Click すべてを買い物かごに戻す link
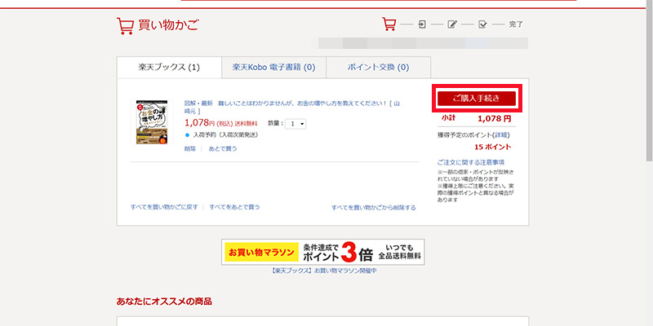 164,207
